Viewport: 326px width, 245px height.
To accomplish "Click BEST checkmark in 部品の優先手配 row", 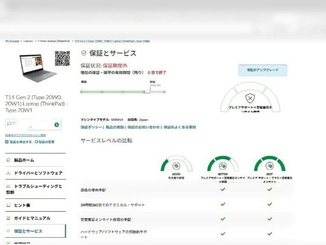I will pyautogui.click(x=270, y=189).
